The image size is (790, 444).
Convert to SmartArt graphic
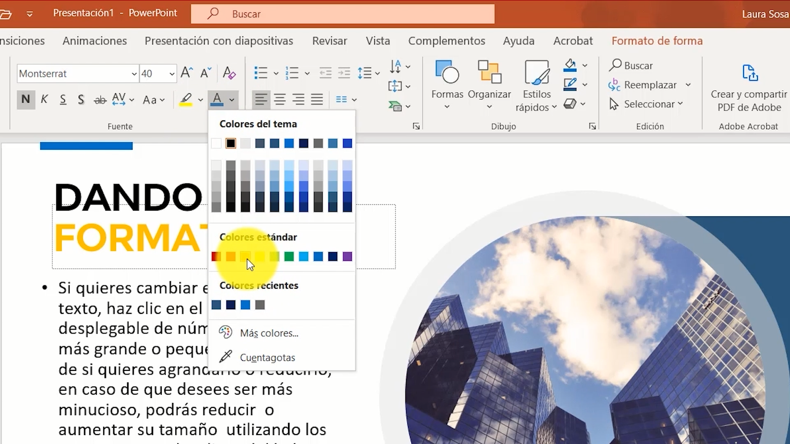(x=399, y=106)
